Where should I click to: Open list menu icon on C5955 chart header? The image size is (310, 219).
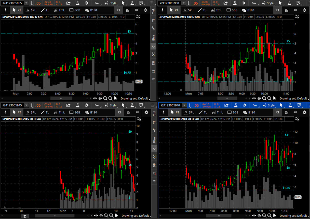[x=152, y=3]
